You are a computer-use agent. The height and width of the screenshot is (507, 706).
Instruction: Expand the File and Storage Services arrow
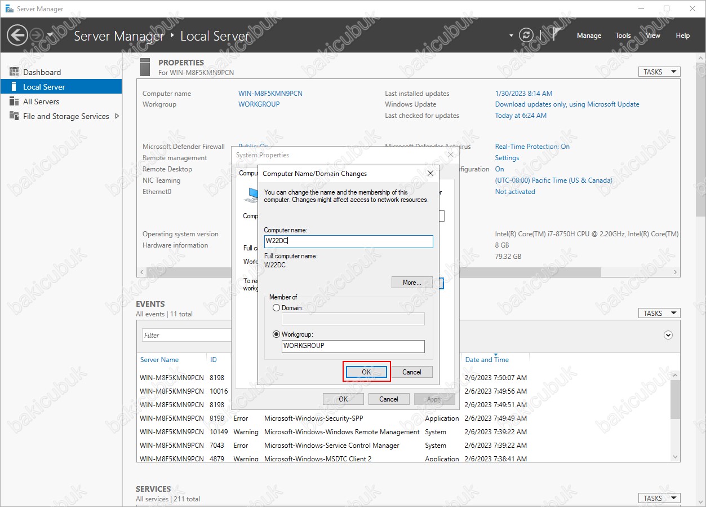tap(117, 116)
